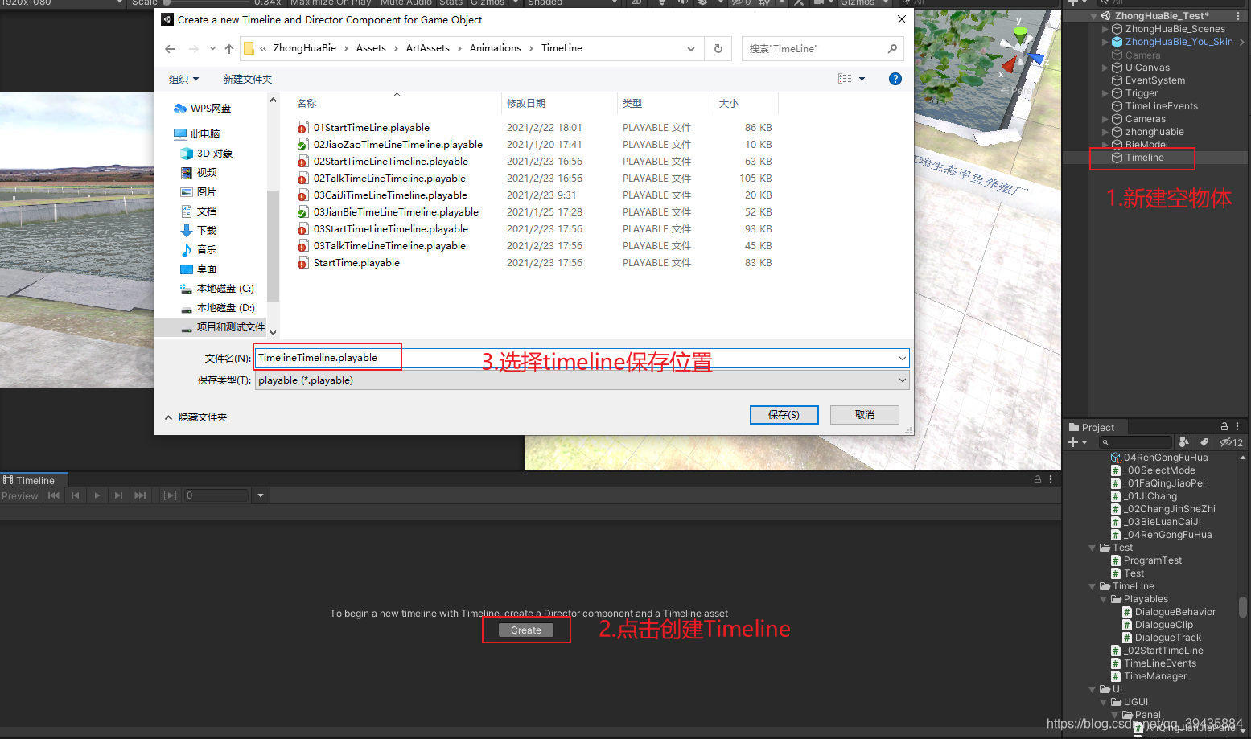Image resolution: width=1251 pixels, height=739 pixels.
Task: Toggle hidden packages visibility count
Action: (1231, 442)
